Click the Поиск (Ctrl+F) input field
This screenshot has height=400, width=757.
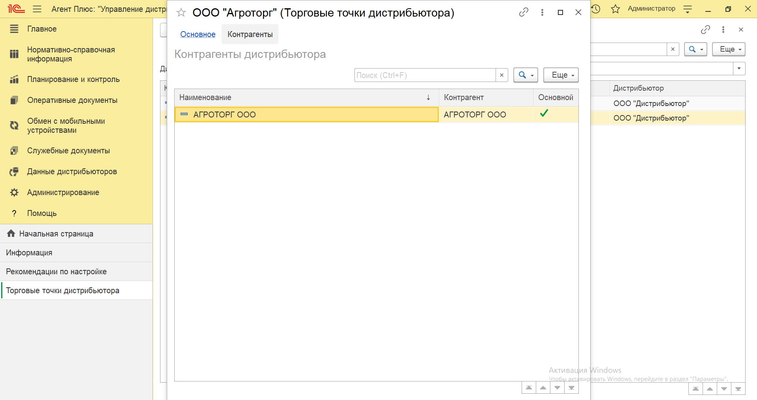[x=425, y=75]
